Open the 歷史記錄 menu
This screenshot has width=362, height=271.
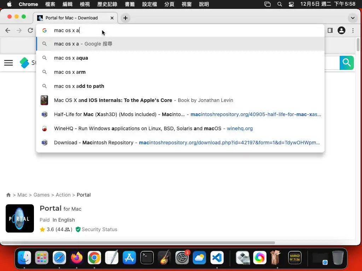(x=107, y=4)
